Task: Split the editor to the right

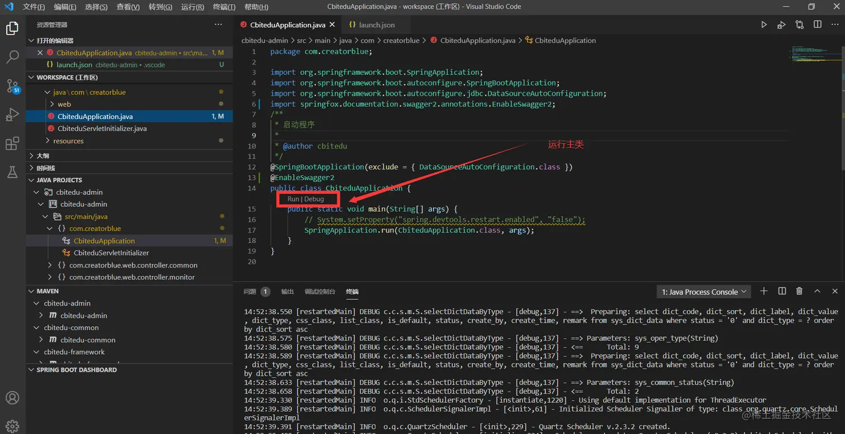Action: tap(818, 25)
